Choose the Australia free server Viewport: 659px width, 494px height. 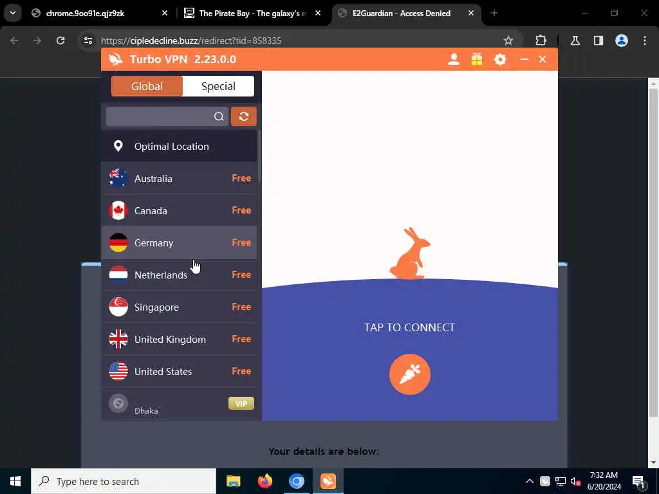click(x=179, y=178)
